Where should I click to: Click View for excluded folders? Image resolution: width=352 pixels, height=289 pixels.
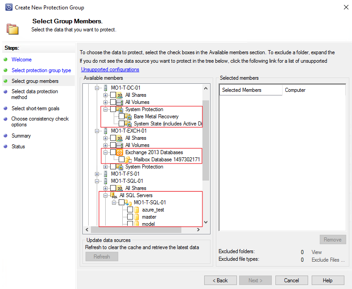pos(317,252)
